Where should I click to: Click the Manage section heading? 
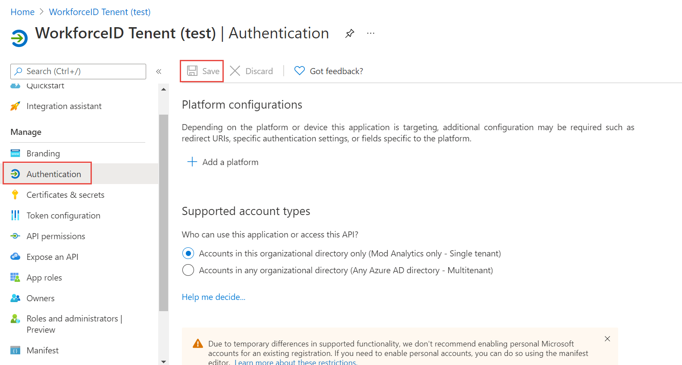(x=26, y=132)
